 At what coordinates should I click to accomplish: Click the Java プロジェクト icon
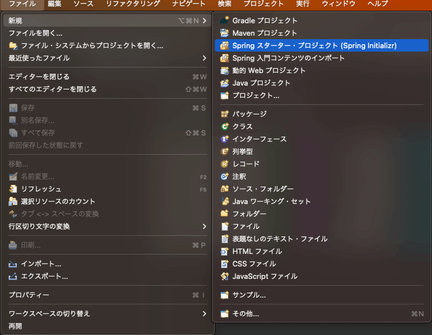coord(225,83)
